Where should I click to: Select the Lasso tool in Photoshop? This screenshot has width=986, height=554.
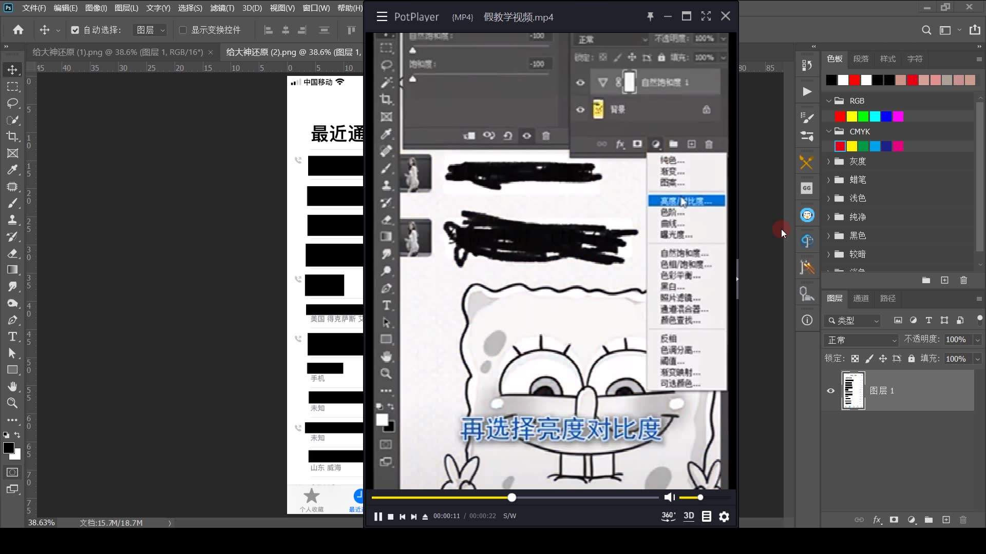12,103
